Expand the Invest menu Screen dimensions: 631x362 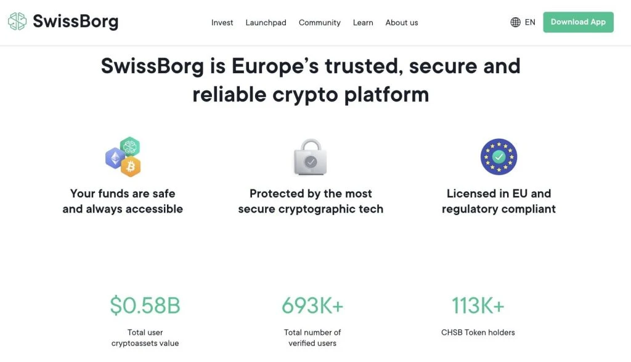click(x=222, y=22)
